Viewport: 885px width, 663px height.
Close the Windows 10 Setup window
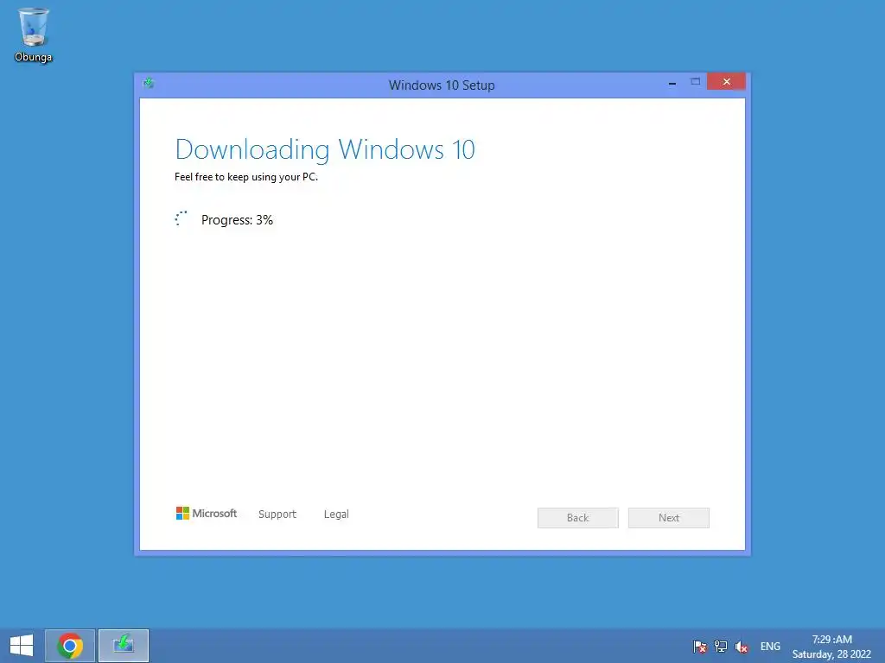coord(726,82)
